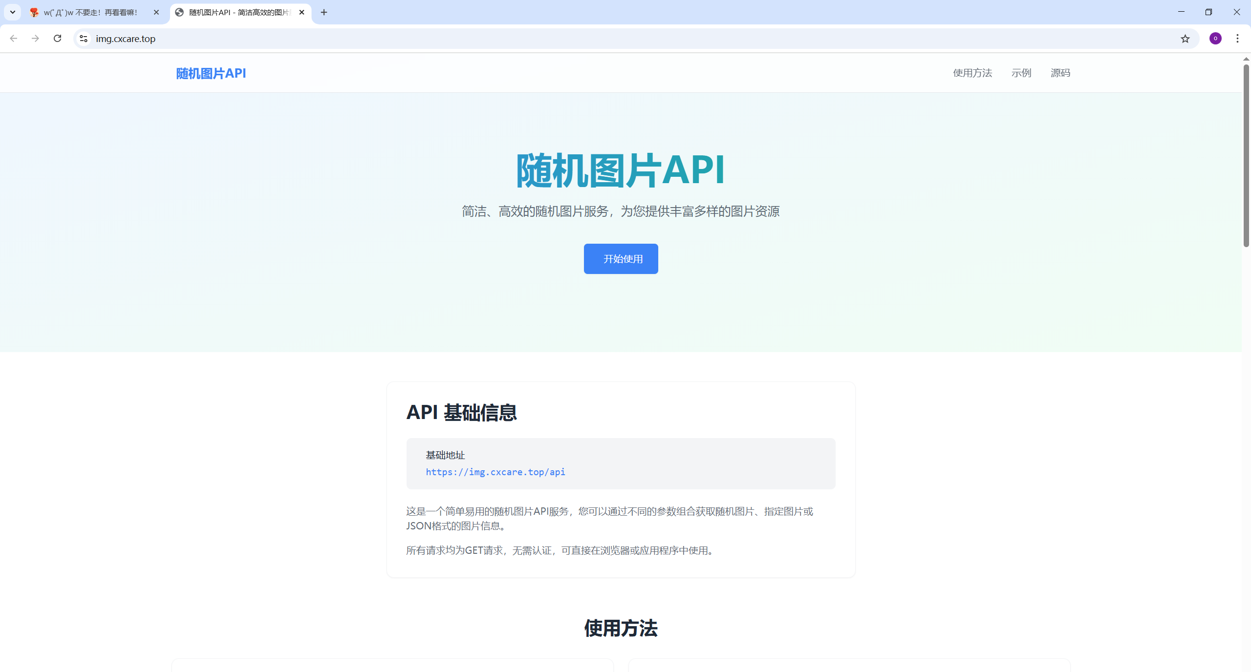Click the 随机图片API site logo

click(x=211, y=73)
